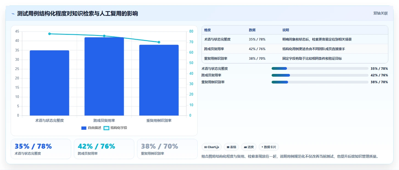The image size is (399, 170).
Task: Click table cell 术语与状态完整度
Action: 217,39
